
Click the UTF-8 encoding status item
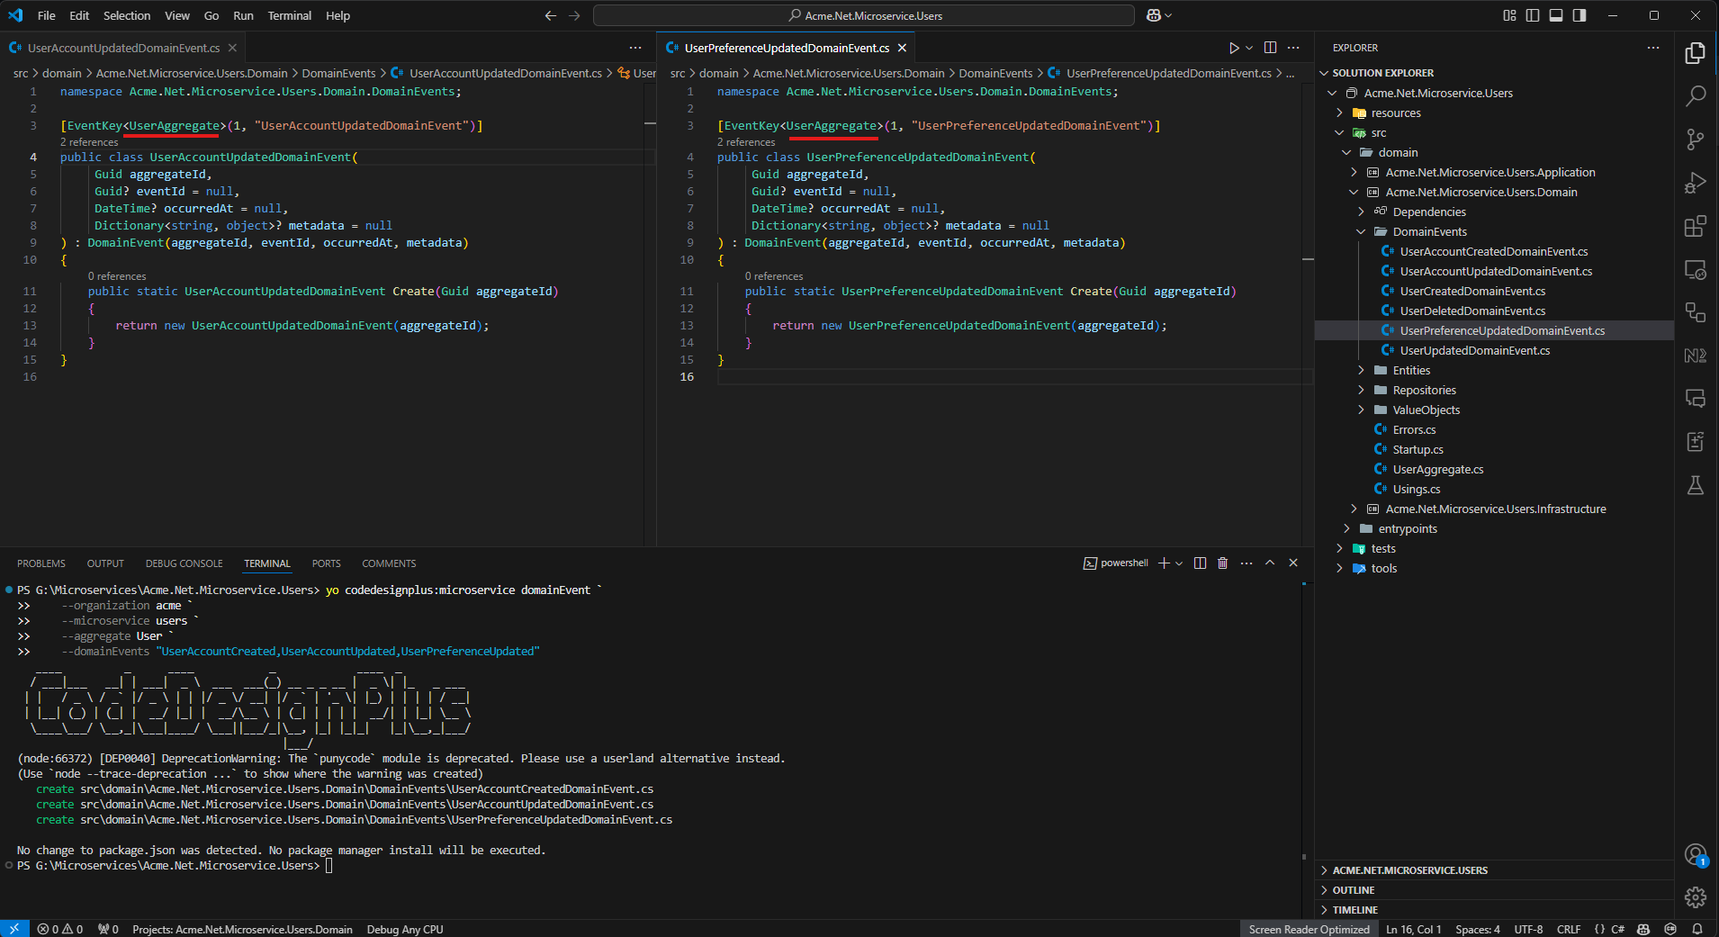click(x=1528, y=929)
